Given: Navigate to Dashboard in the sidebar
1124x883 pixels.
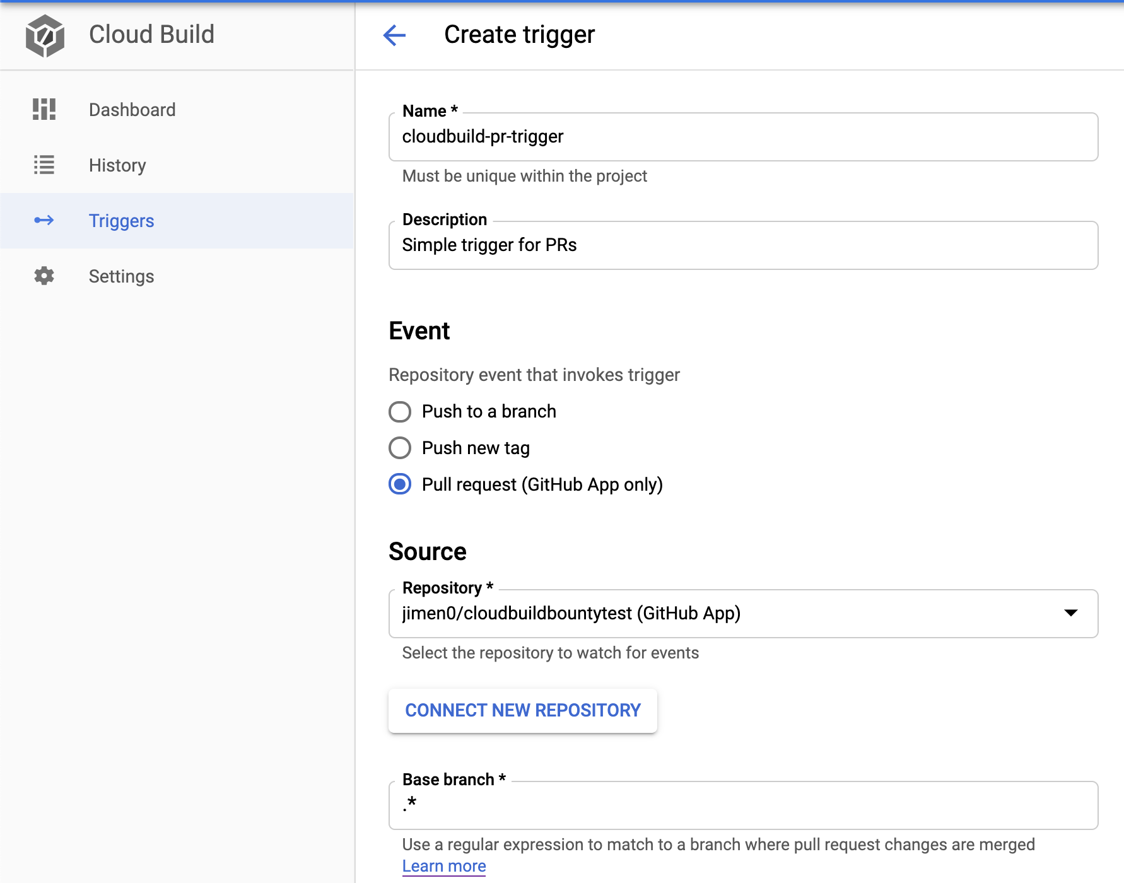Looking at the screenshot, I should tap(132, 110).
